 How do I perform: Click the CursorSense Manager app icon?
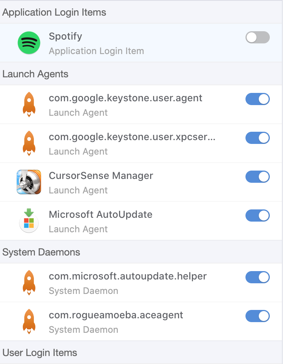[x=29, y=182]
